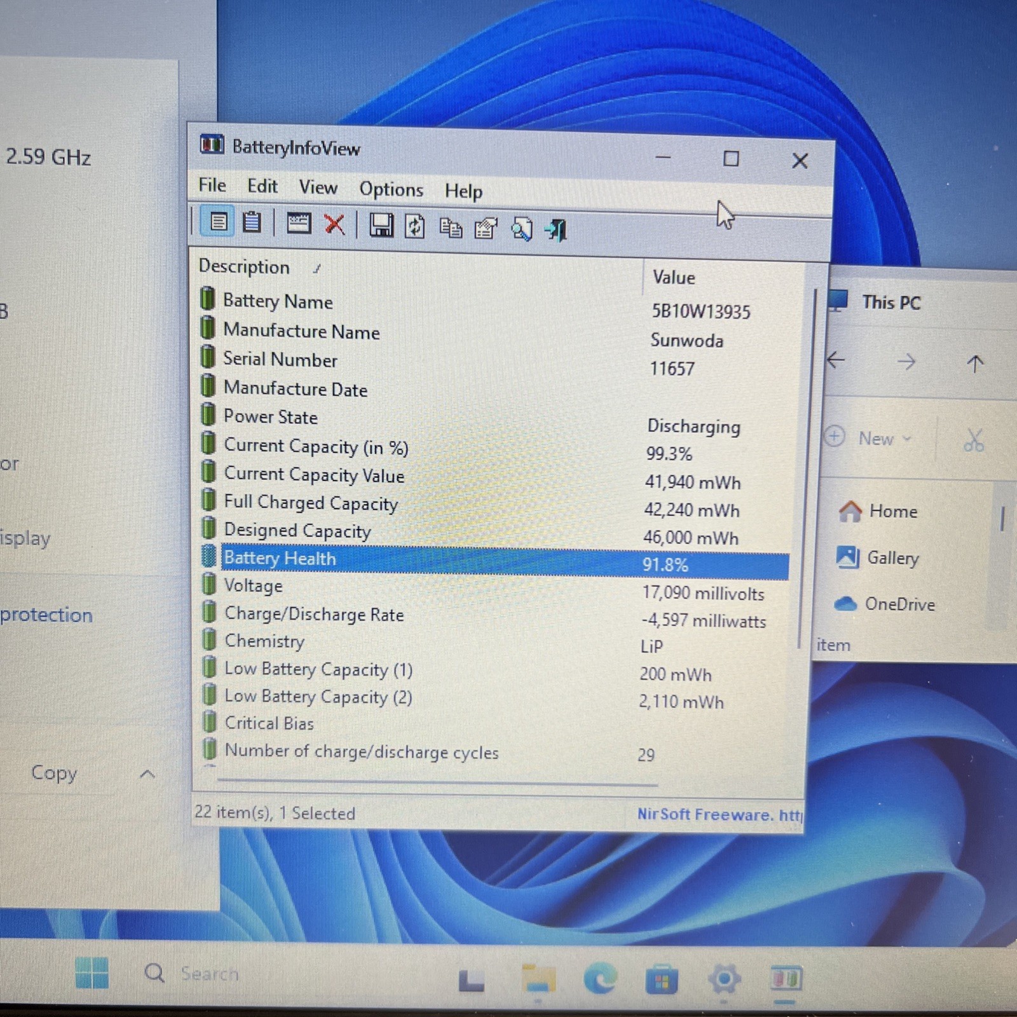Open Properties toolbar icon
Screen dimensions: 1017x1017
pyautogui.click(x=486, y=228)
